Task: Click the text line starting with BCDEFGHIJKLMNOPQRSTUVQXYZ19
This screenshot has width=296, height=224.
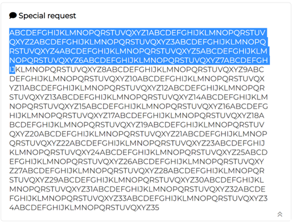Action: click(137, 125)
